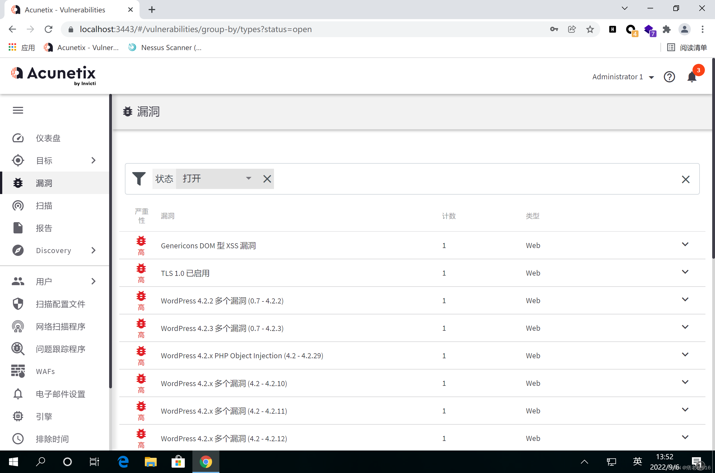
Task: Bookmark the page with star icon
Action: [590, 29]
